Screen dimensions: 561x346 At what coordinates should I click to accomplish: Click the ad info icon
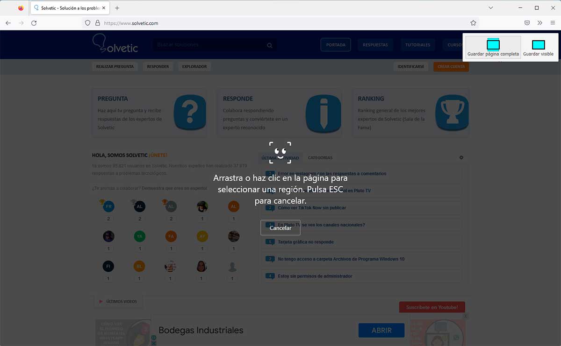(154, 338)
